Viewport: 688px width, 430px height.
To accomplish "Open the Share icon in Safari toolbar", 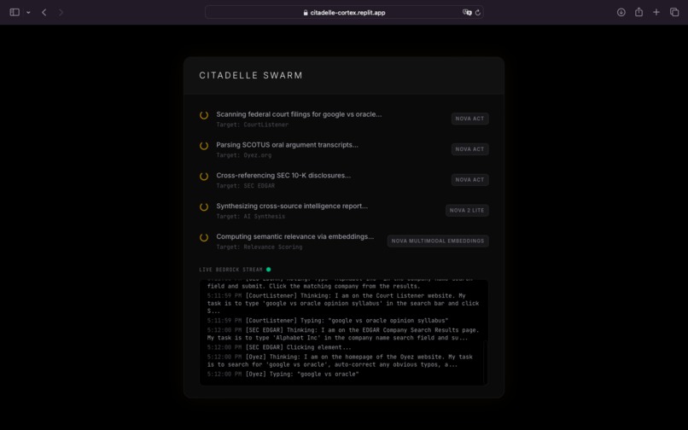I will pos(638,12).
